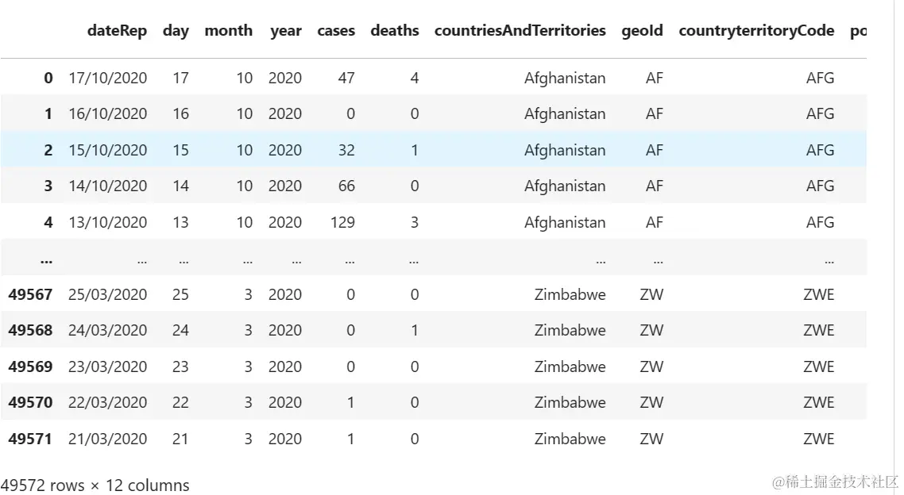Click Zimbabwe in row 49570
The width and height of the screenshot is (904, 495).
tap(570, 402)
